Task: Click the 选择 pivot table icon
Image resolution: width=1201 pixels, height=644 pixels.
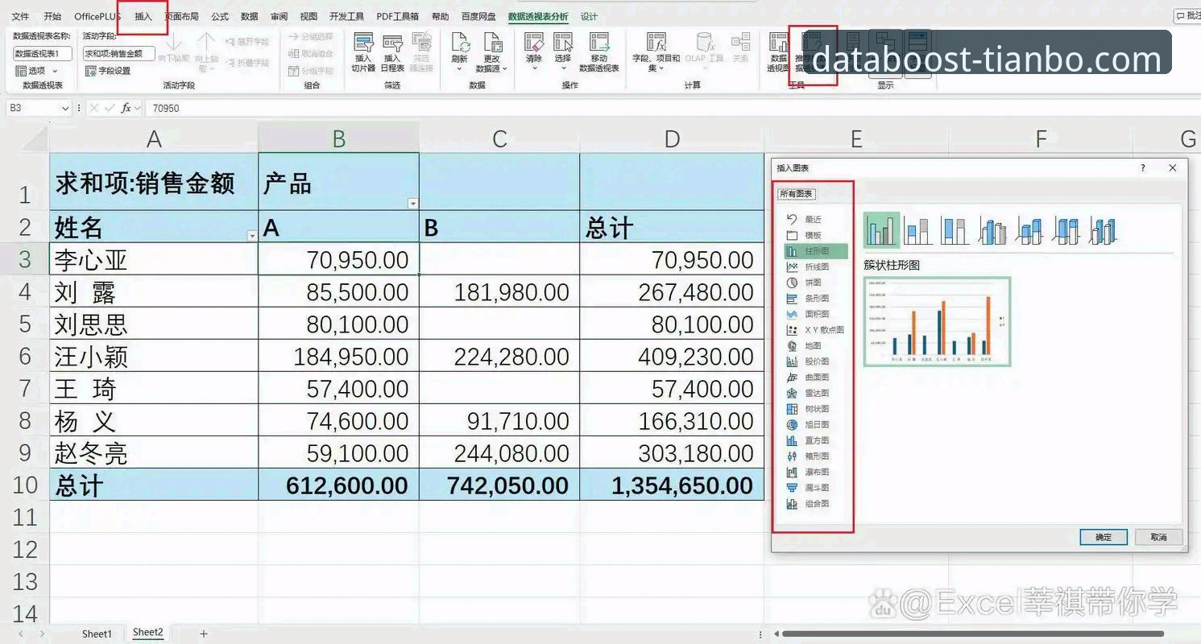Action: (562, 51)
